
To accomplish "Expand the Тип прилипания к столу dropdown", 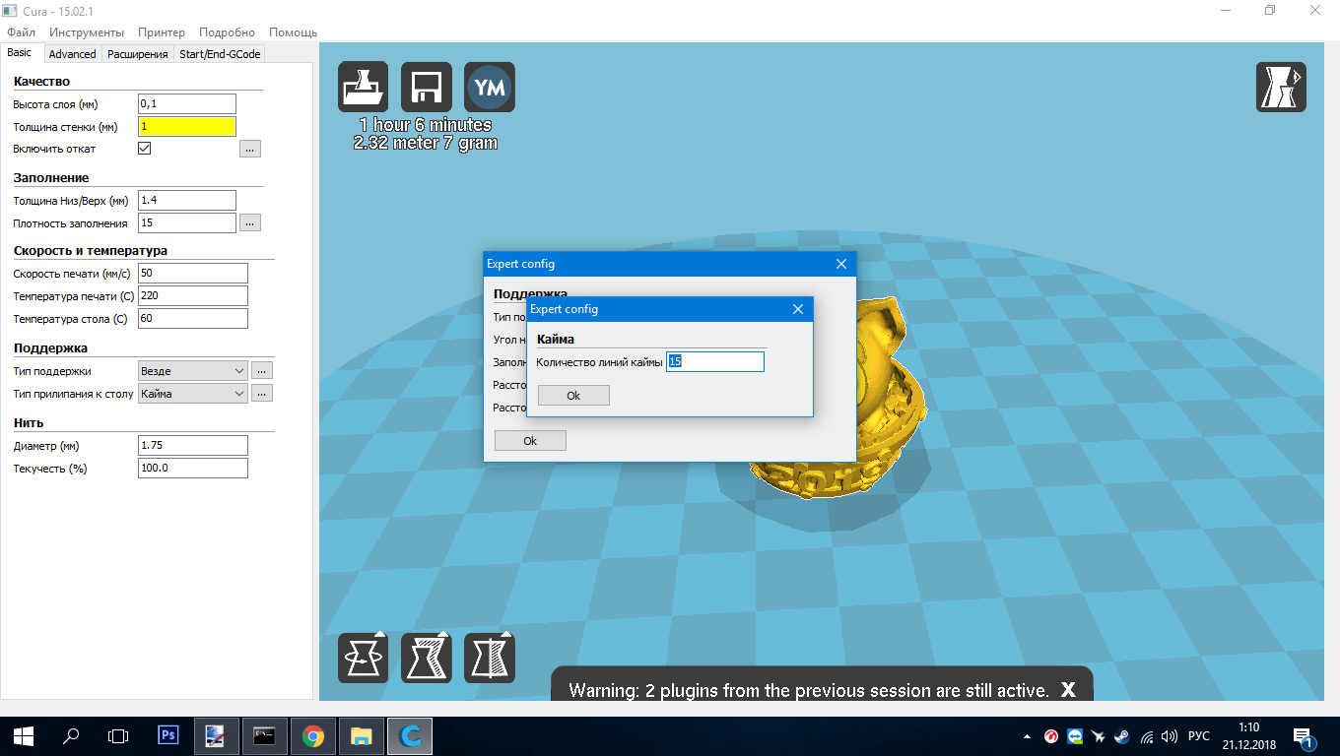I will tap(193, 394).
